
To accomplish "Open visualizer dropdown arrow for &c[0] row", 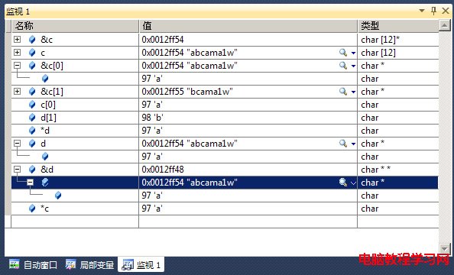I will pyautogui.click(x=353, y=66).
